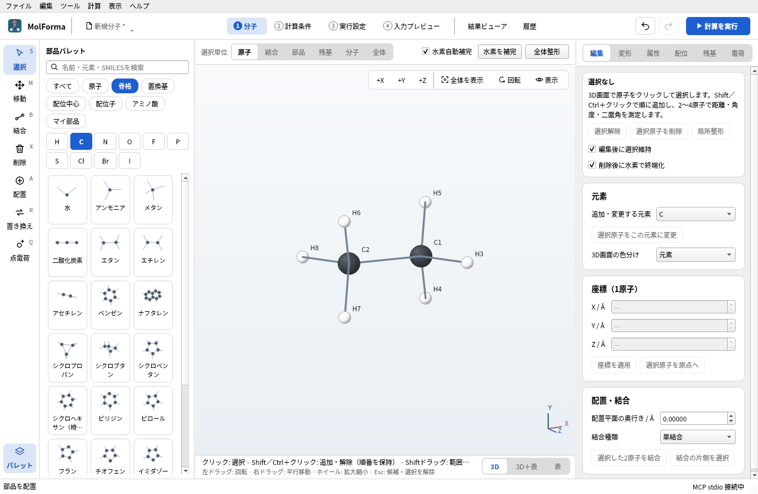Screen dimensions: 758x494
Task: Select the 選択 arrow tool in sidebar
Action: pyautogui.click(x=20, y=59)
